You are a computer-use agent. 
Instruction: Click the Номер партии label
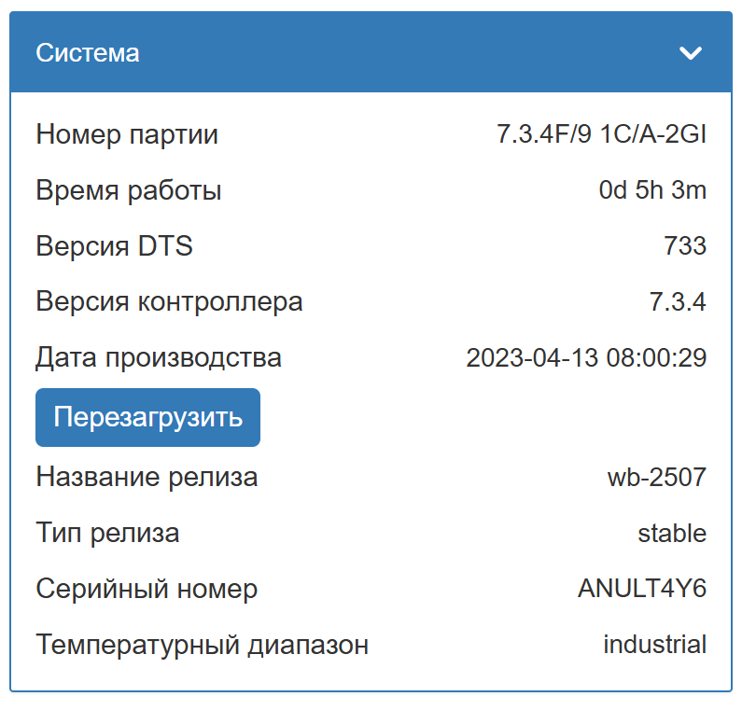click(127, 135)
